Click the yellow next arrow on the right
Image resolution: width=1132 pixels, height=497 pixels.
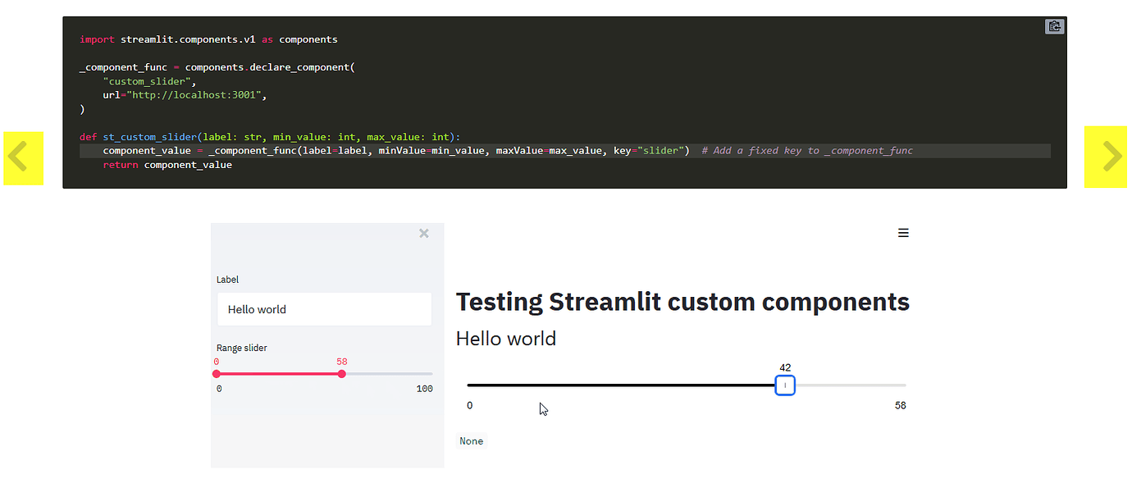(1105, 157)
